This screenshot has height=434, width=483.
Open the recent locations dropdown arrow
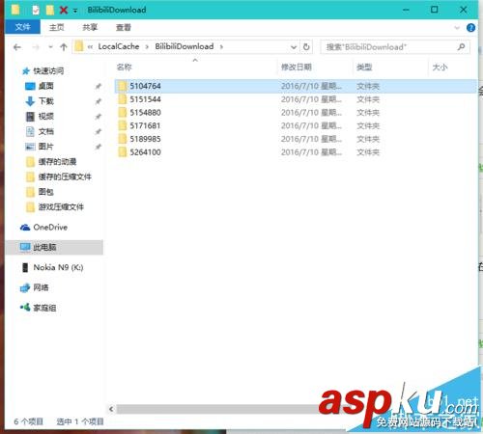[50, 47]
